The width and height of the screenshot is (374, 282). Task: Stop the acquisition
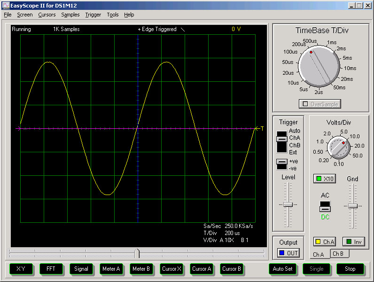click(350, 269)
